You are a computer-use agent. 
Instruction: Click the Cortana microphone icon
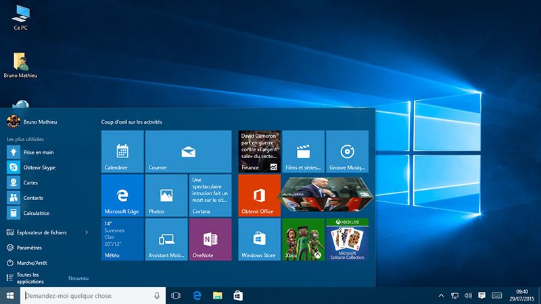157,296
